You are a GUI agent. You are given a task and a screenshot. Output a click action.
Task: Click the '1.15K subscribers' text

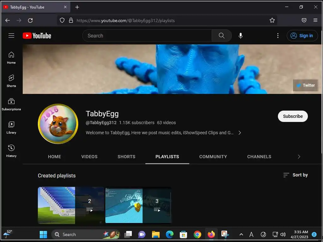click(x=137, y=123)
